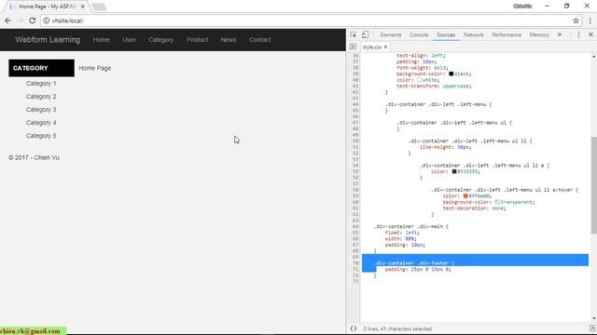Select the style.css file tab
This screenshot has width=597, height=335.
pos(372,47)
